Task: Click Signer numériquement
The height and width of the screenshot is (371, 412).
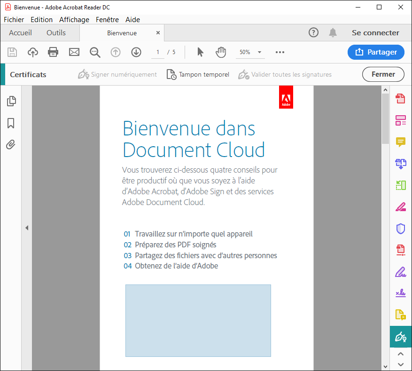Action: pyautogui.click(x=117, y=74)
